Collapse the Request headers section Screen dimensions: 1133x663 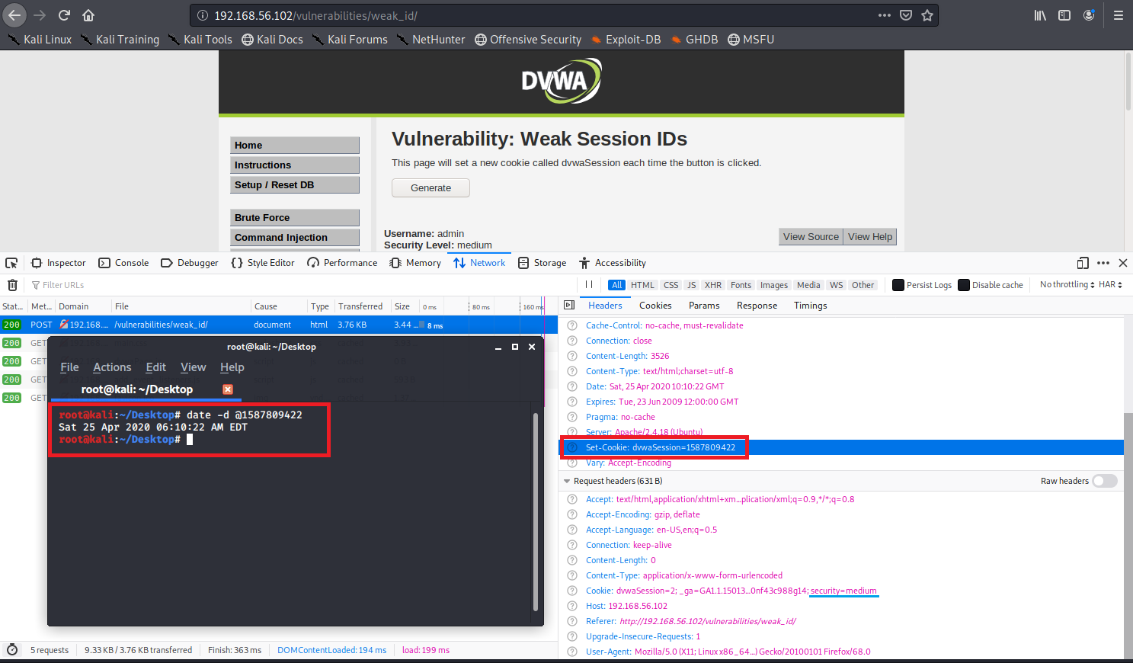(567, 481)
